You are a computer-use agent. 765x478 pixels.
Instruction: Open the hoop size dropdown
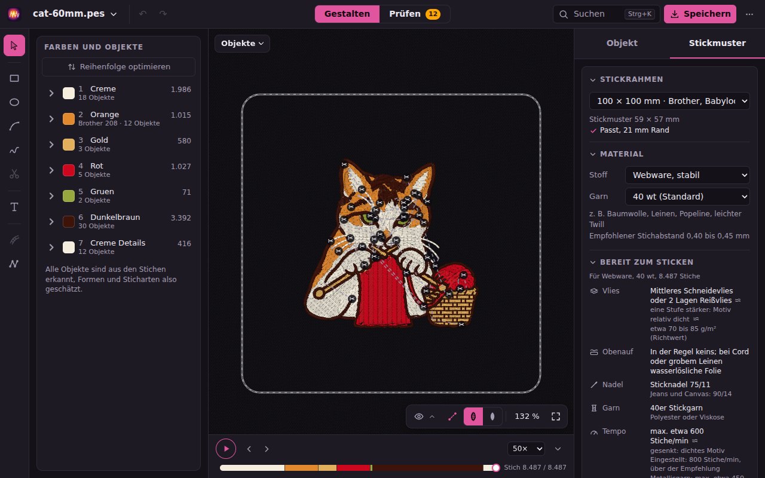pos(669,101)
